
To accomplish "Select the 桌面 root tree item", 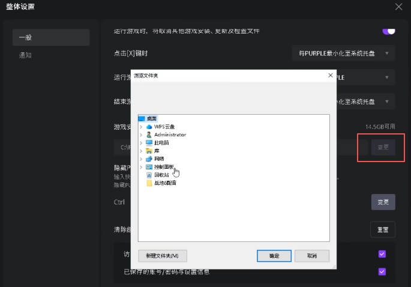I will (152, 118).
